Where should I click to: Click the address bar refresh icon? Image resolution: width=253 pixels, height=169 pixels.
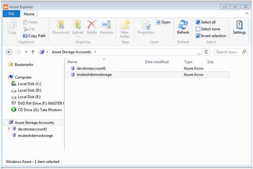point(206,52)
